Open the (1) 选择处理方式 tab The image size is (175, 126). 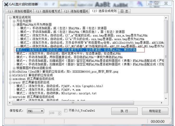[48, 11]
